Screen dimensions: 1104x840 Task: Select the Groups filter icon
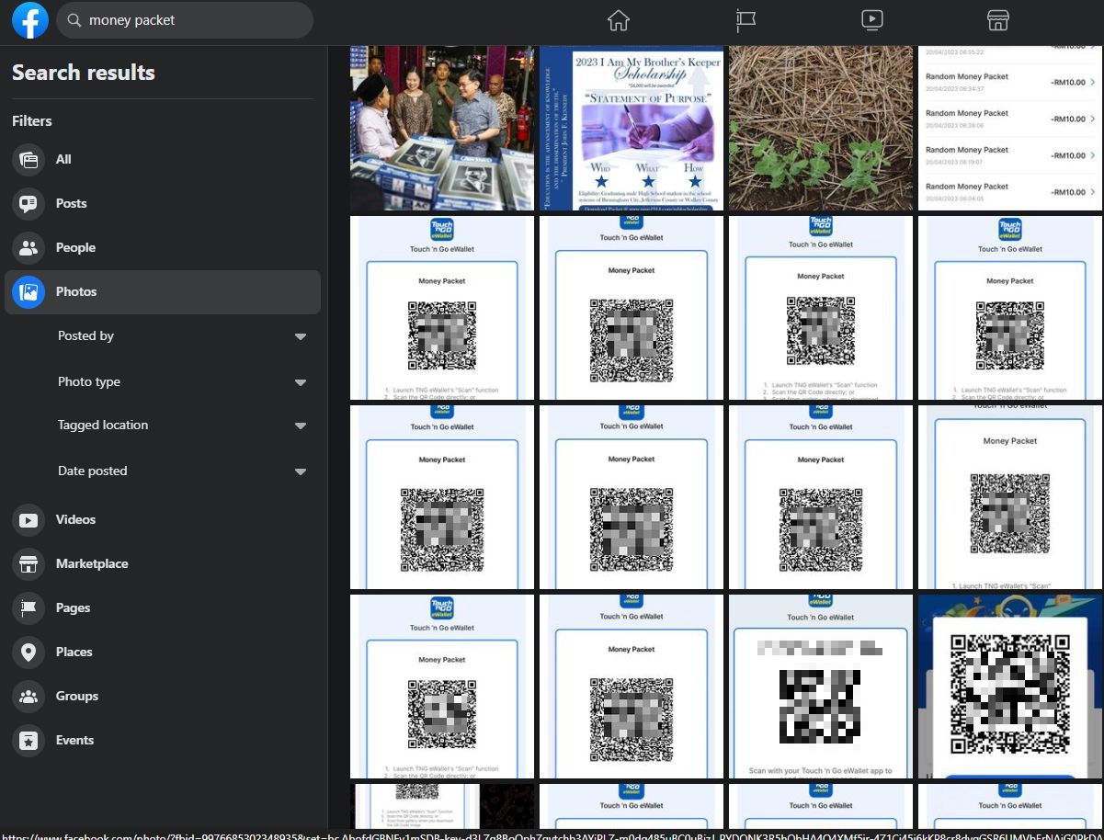(x=28, y=696)
